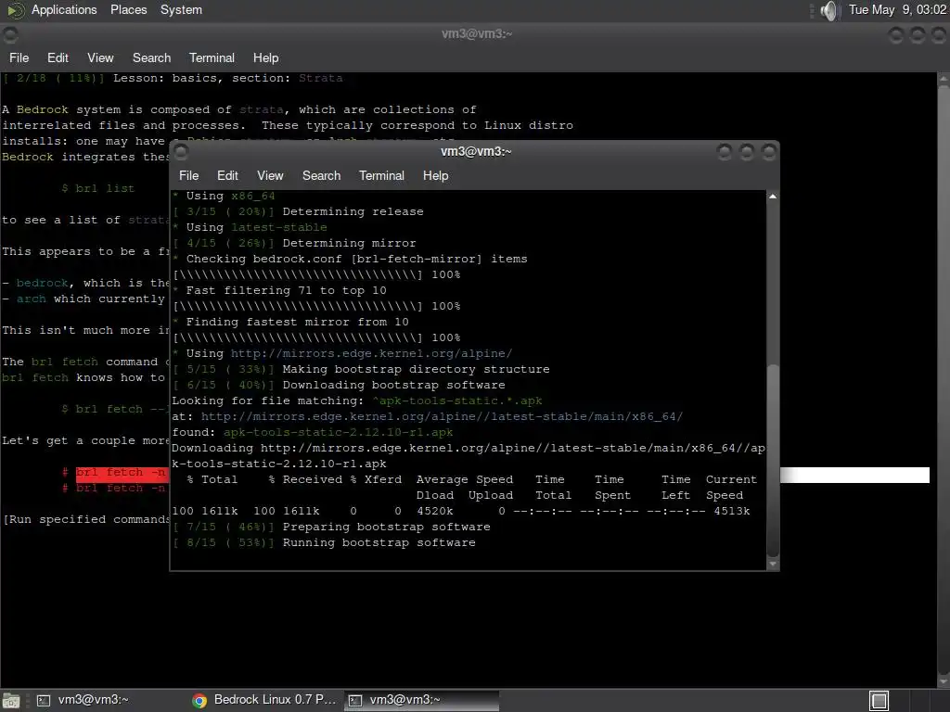Click 'Fast filtering 71 to top 10'
The height and width of the screenshot is (712, 950).
pyautogui.click(x=286, y=290)
